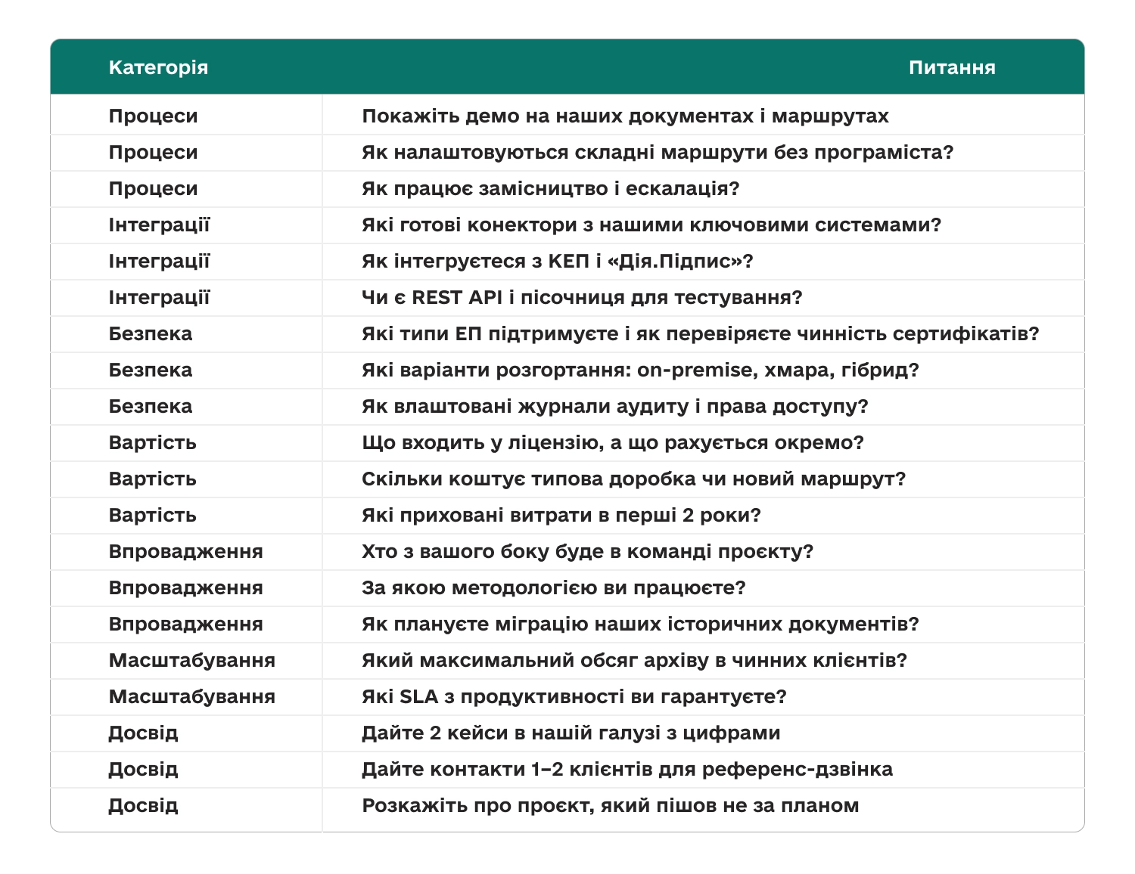Click the question about замісництво і ескалація

tap(550, 188)
